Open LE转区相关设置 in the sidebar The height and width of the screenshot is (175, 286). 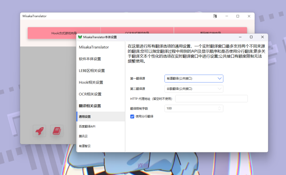point(101,71)
